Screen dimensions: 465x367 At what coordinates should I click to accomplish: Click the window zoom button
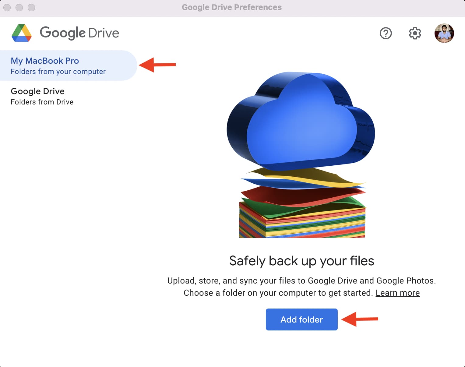[31, 7]
